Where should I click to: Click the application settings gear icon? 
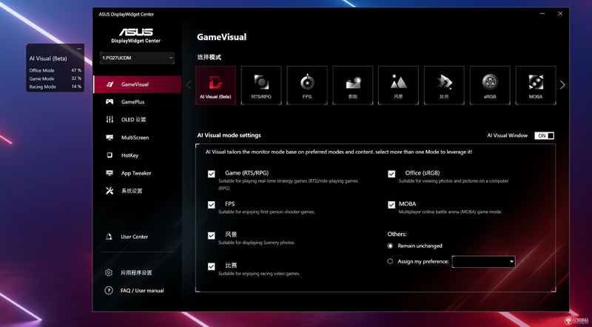[x=109, y=273]
